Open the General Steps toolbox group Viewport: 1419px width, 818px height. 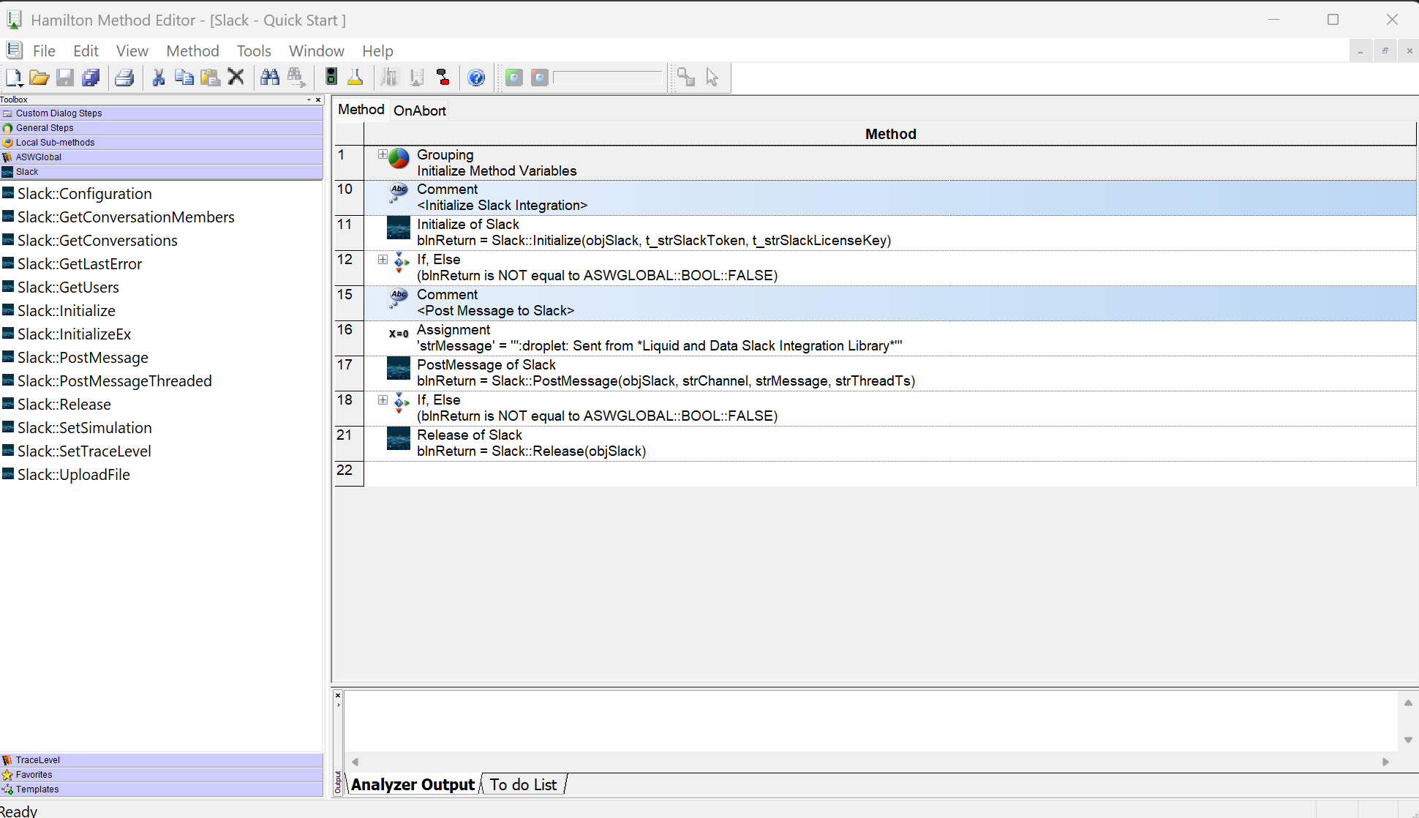point(45,128)
